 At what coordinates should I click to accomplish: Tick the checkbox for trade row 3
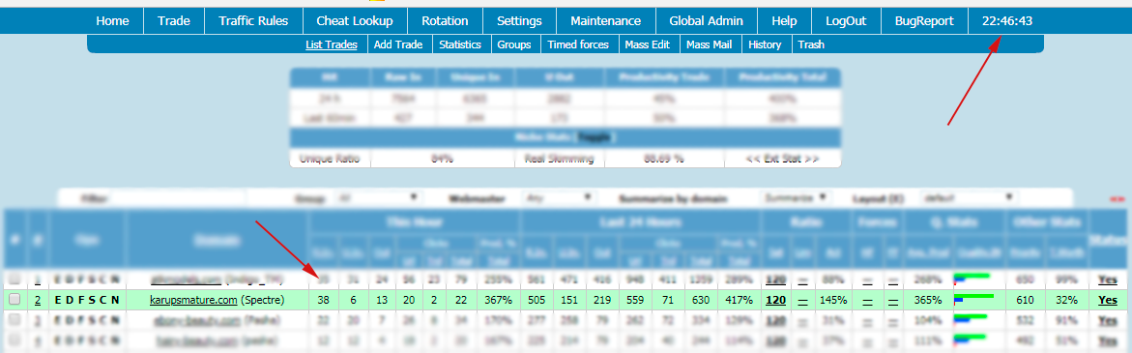click(15, 320)
